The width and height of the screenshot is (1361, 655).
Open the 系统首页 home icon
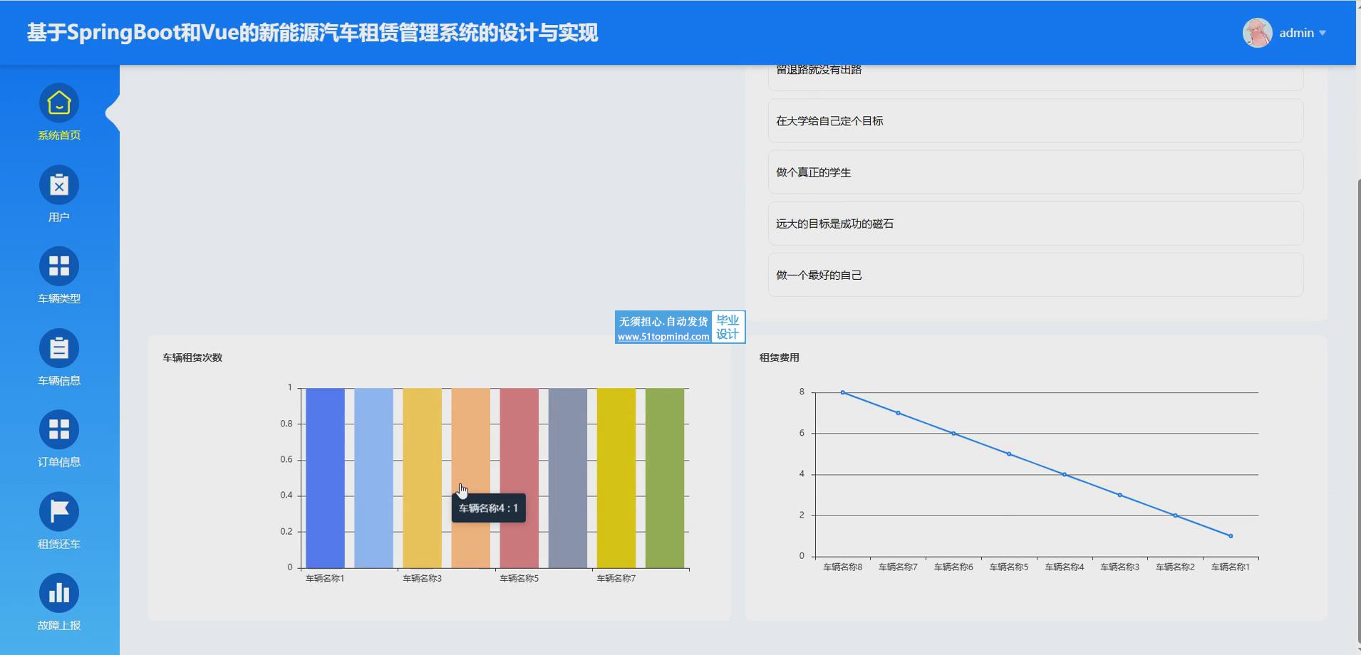58,103
